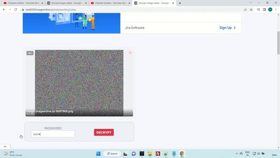280x158 pixels.
Task: Open tab search dropdown arrow
Action: (x=251, y=3)
